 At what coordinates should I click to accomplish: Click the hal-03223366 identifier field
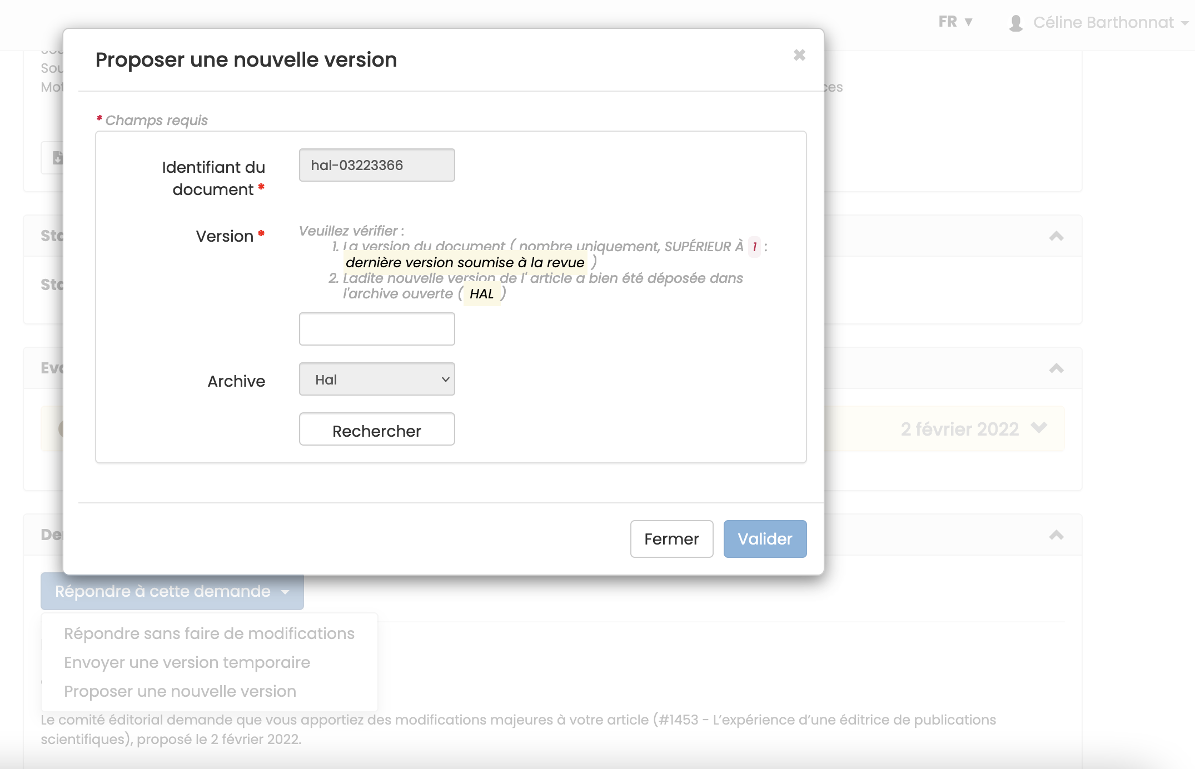(377, 164)
